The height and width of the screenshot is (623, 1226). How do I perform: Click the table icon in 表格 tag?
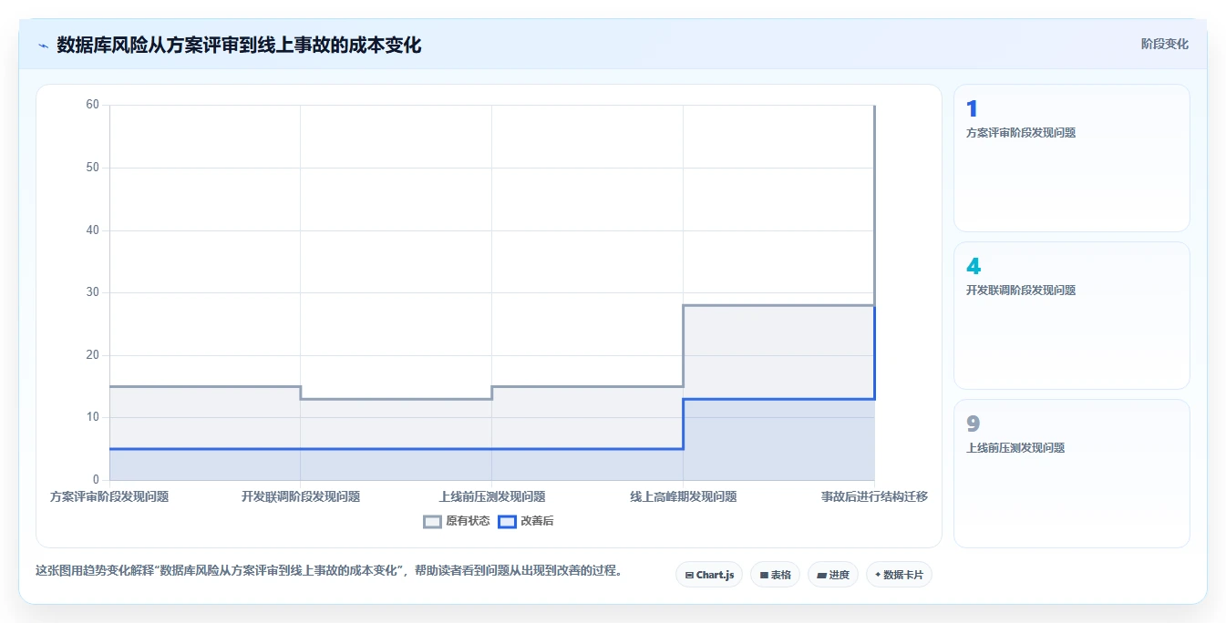tap(764, 576)
